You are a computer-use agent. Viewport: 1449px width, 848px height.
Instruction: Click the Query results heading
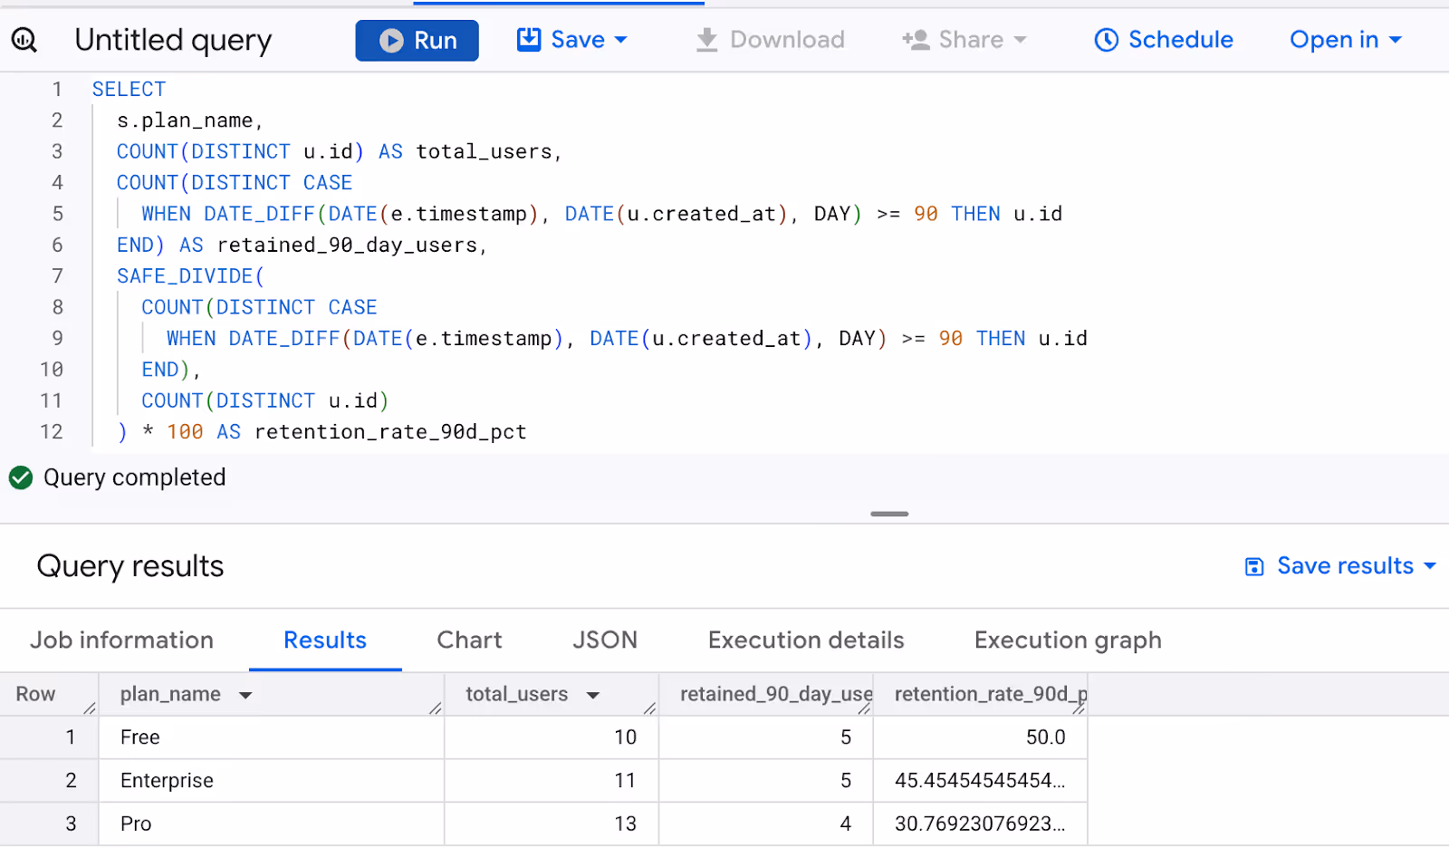[x=130, y=566]
